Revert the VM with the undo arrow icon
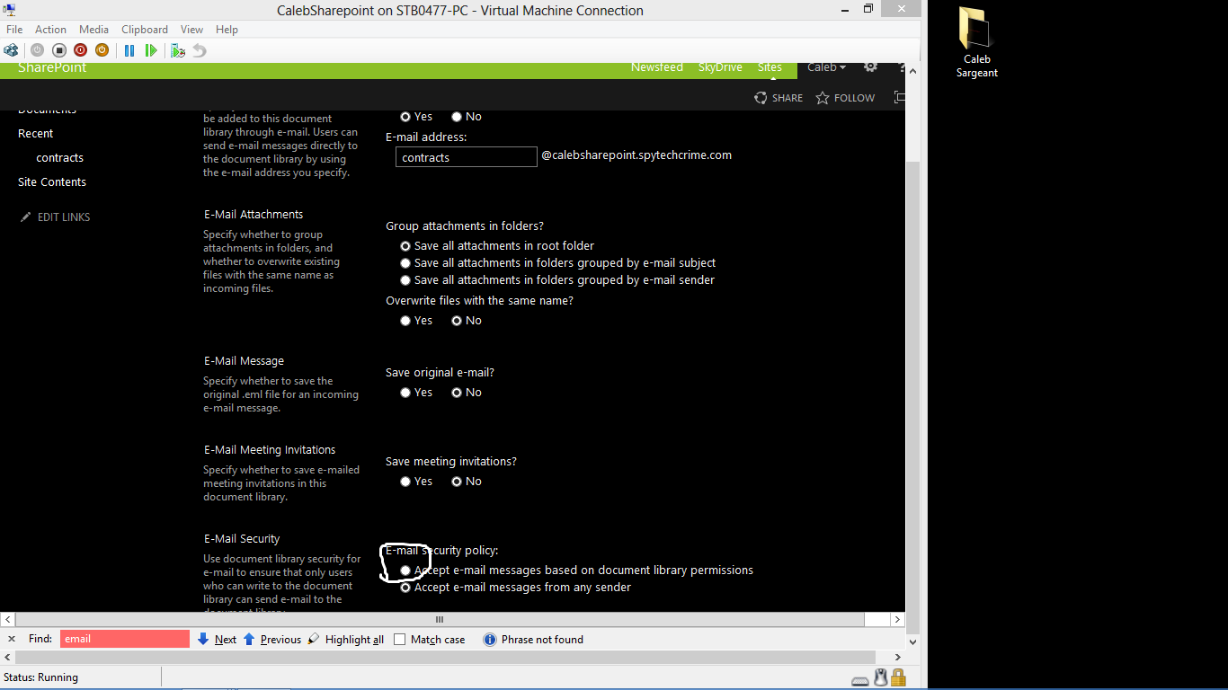 coord(200,50)
